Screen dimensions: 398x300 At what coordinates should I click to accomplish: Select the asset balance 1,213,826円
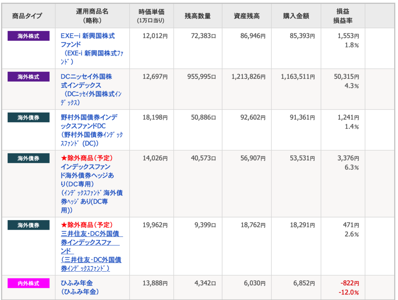click(248, 77)
